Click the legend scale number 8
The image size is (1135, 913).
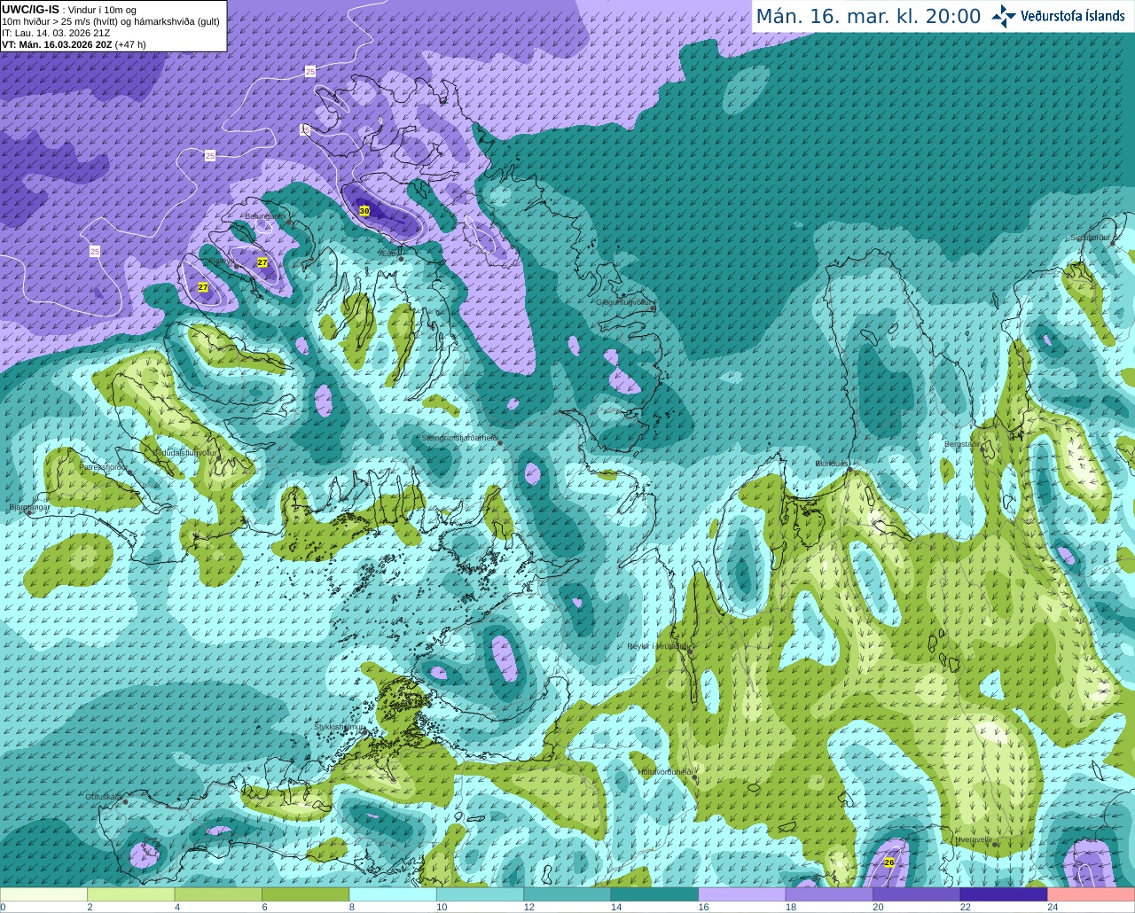352,907
